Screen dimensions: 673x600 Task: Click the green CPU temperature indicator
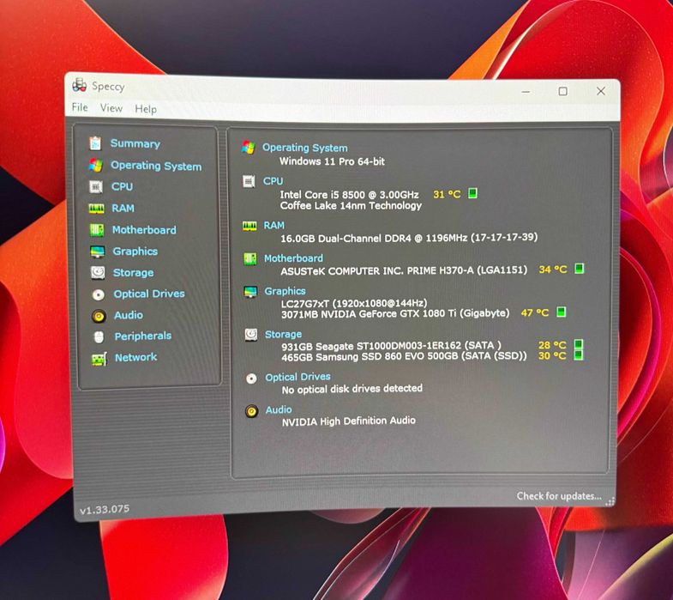[x=472, y=193]
